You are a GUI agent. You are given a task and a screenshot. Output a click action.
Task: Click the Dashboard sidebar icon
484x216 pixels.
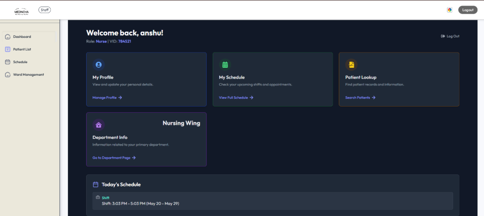pos(8,37)
